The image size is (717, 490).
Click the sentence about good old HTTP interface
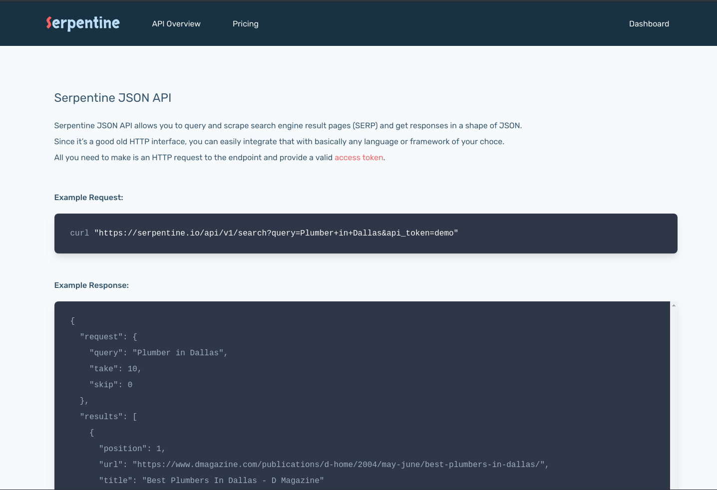(279, 142)
